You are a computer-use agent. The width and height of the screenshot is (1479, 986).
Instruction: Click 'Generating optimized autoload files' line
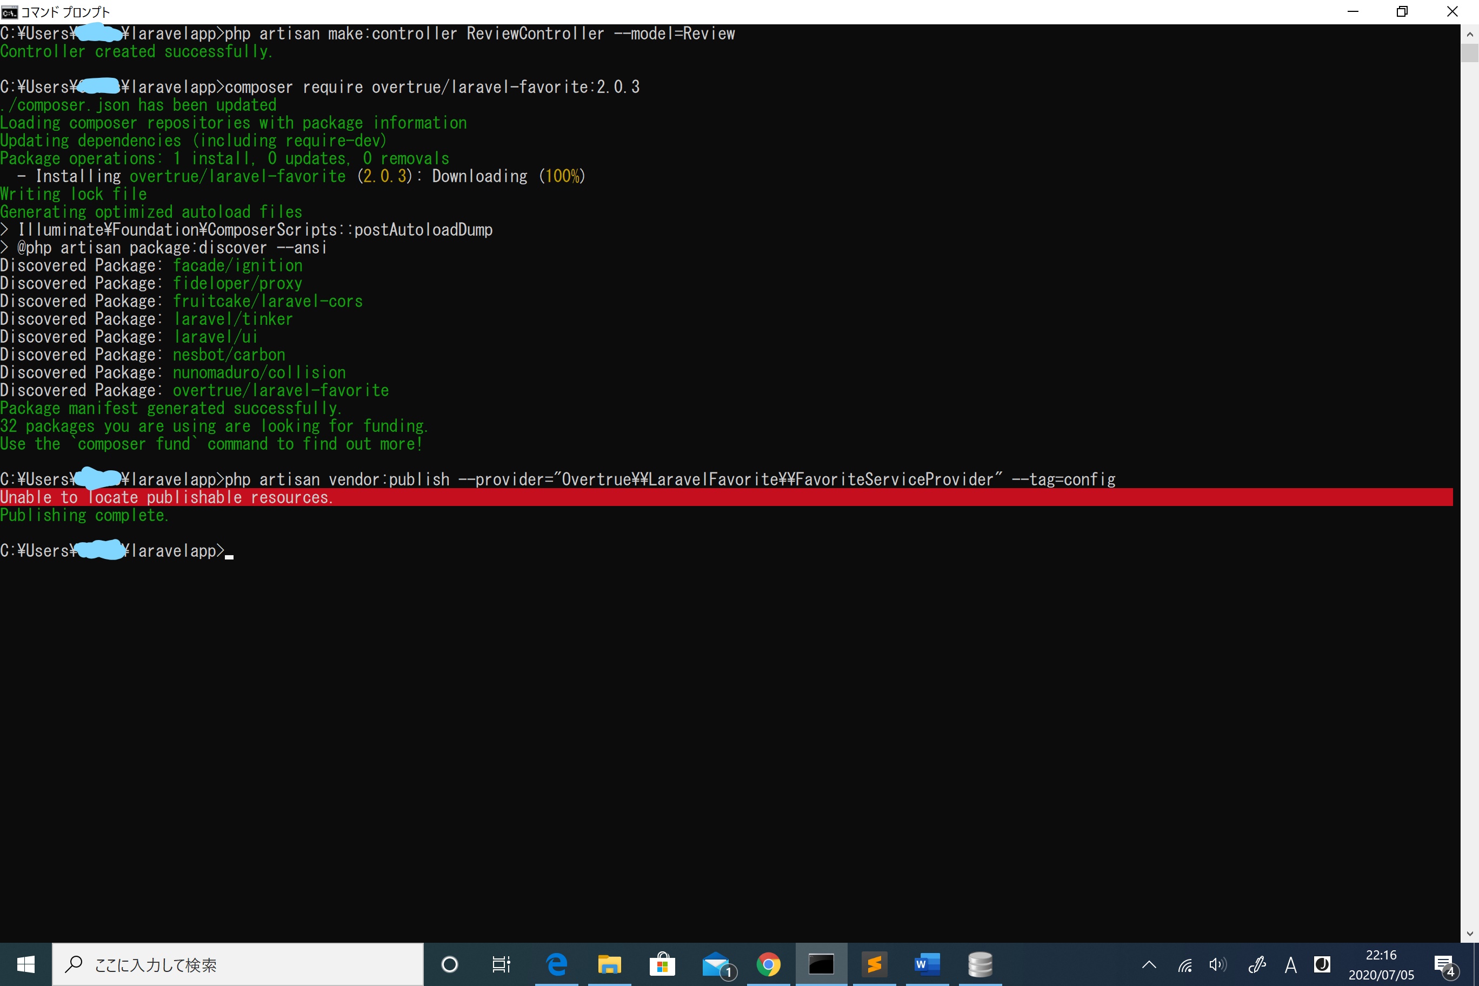point(151,212)
